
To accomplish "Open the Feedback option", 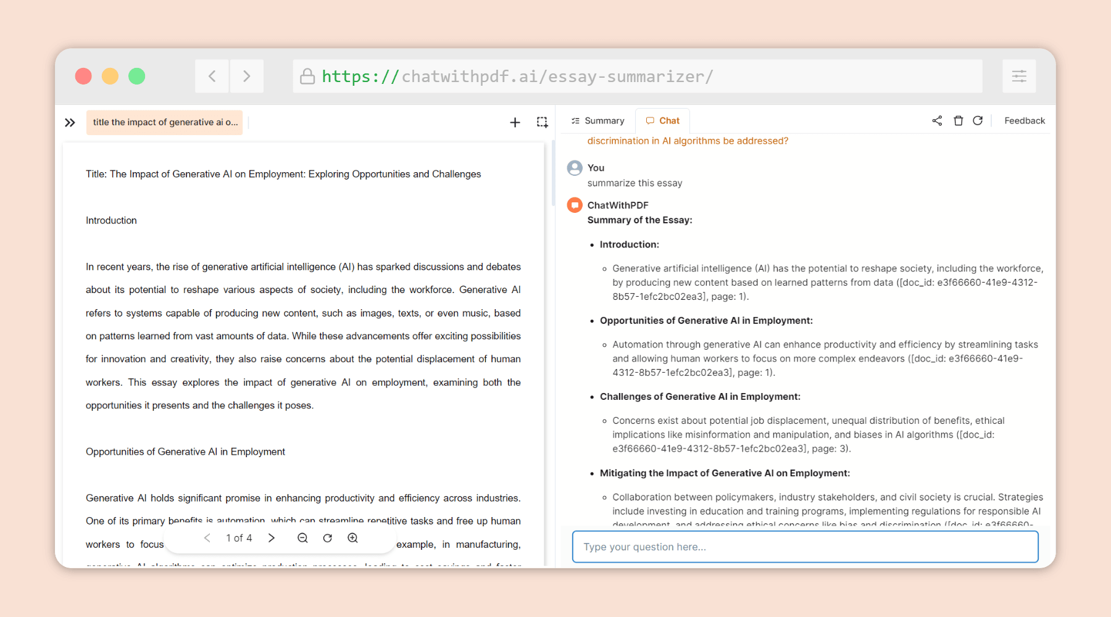I will coord(1024,120).
